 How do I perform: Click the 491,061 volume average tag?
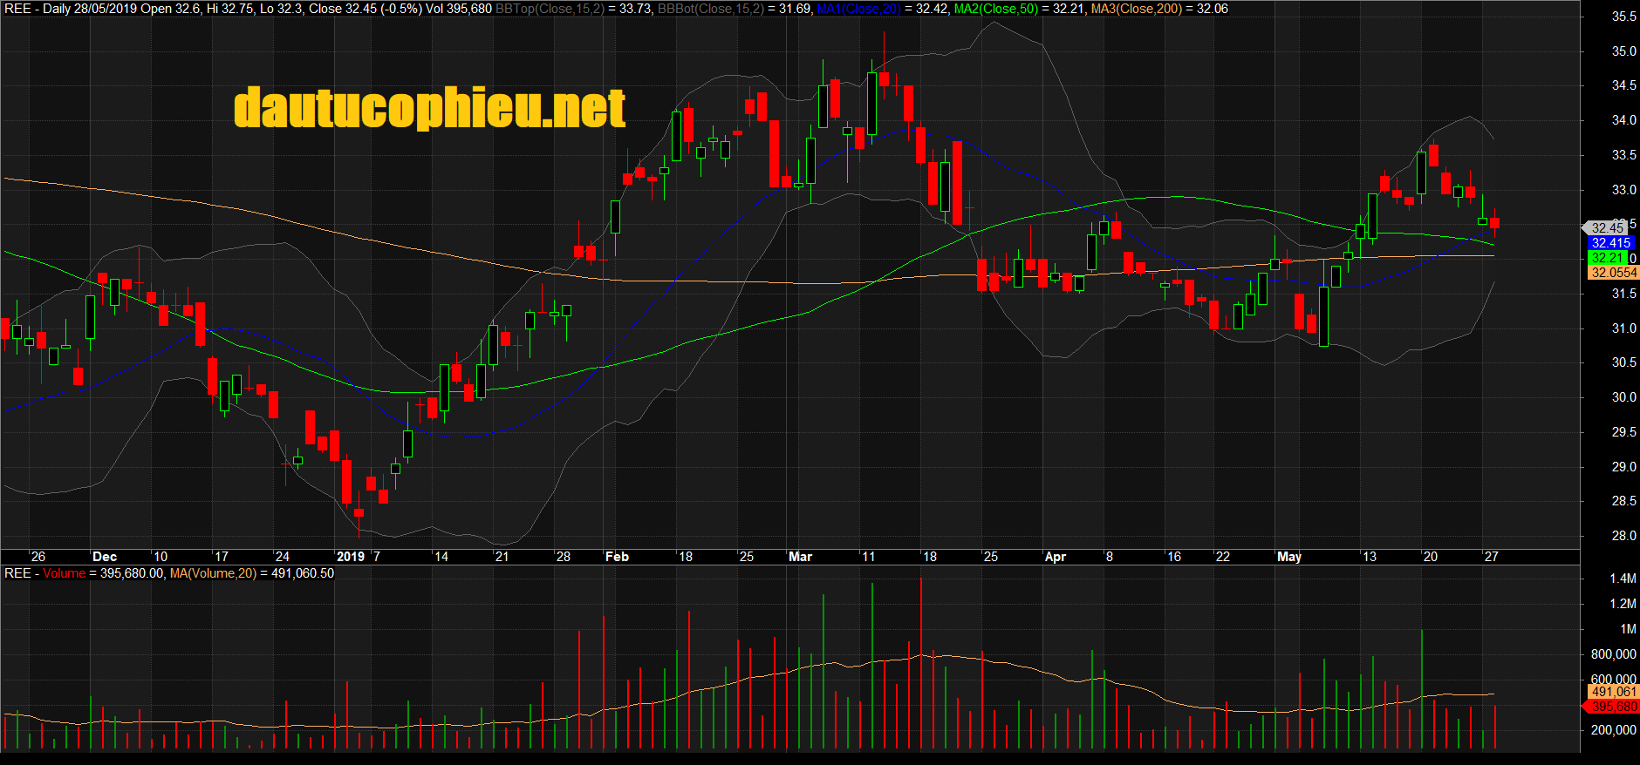[x=1614, y=692]
